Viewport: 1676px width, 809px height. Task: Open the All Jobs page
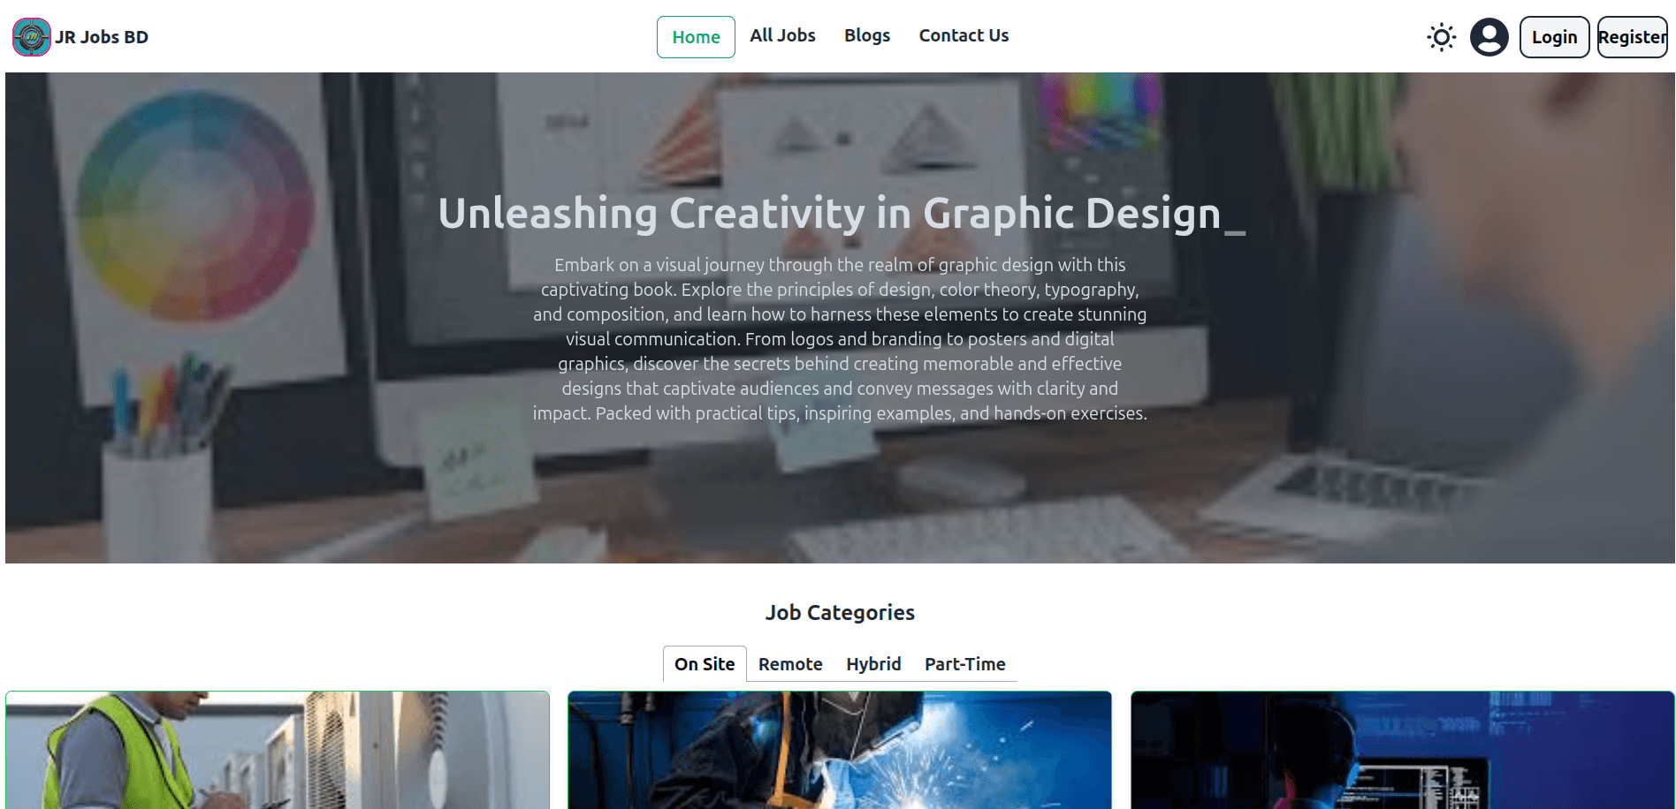click(782, 35)
